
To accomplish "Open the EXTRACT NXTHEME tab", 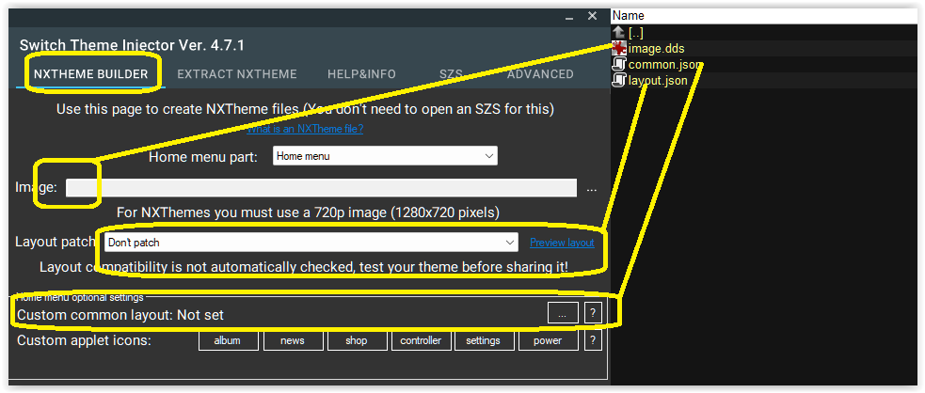I will click(x=237, y=74).
